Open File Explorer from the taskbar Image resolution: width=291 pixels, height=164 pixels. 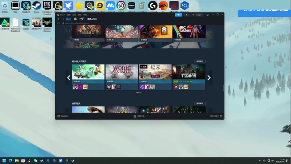(x=17, y=161)
